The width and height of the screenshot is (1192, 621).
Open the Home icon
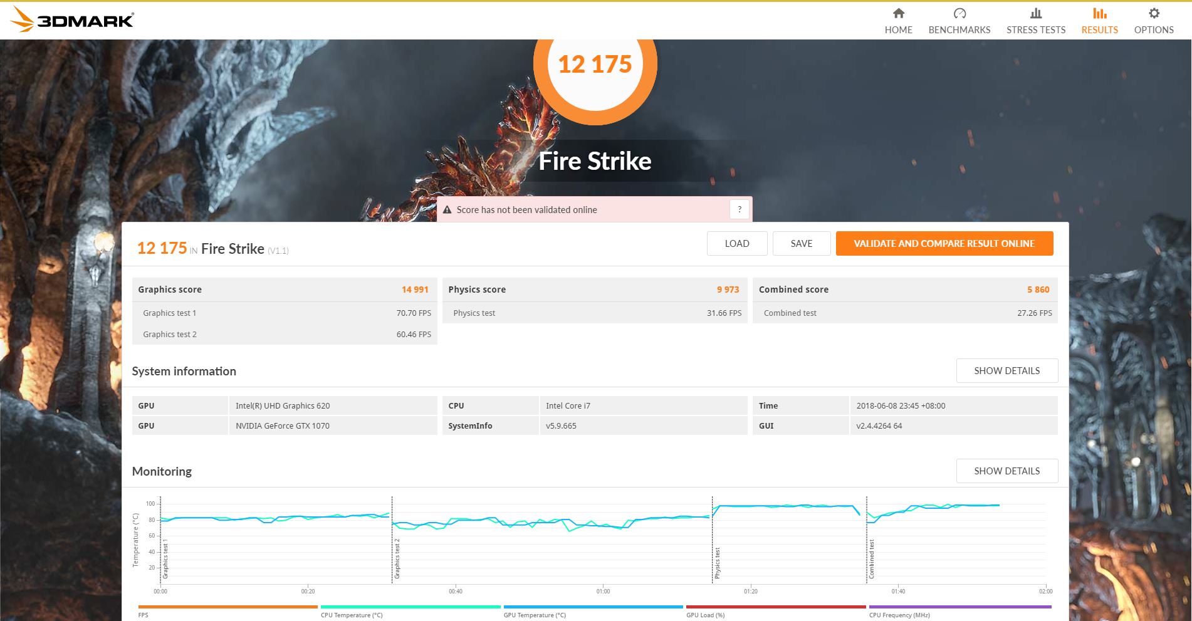click(x=898, y=13)
